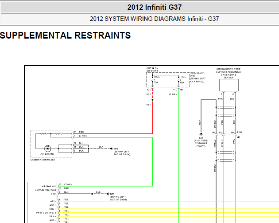The height and width of the screenshot is (223, 279).
Task: Click the 'CUTOFF TELLTALE' terminal label
Action: coord(45,190)
